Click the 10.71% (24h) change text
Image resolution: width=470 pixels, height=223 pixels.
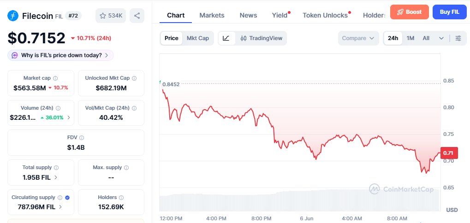[x=94, y=38]
